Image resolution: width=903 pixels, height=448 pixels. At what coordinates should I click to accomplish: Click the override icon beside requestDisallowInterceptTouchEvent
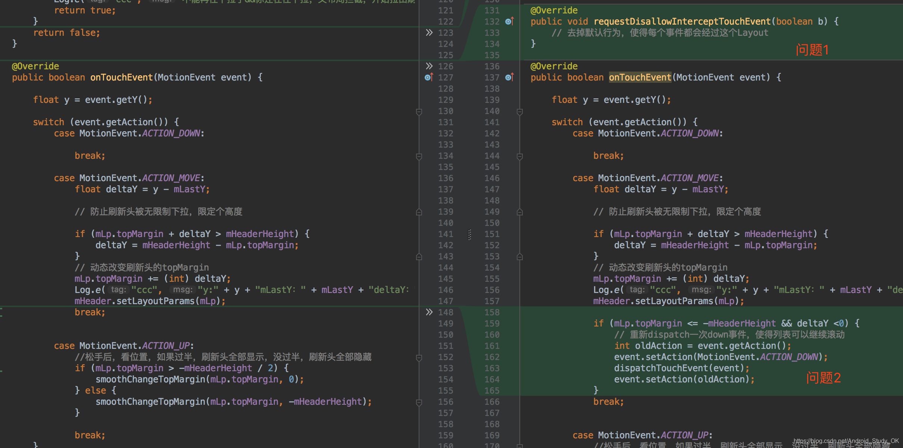(509, 21)
